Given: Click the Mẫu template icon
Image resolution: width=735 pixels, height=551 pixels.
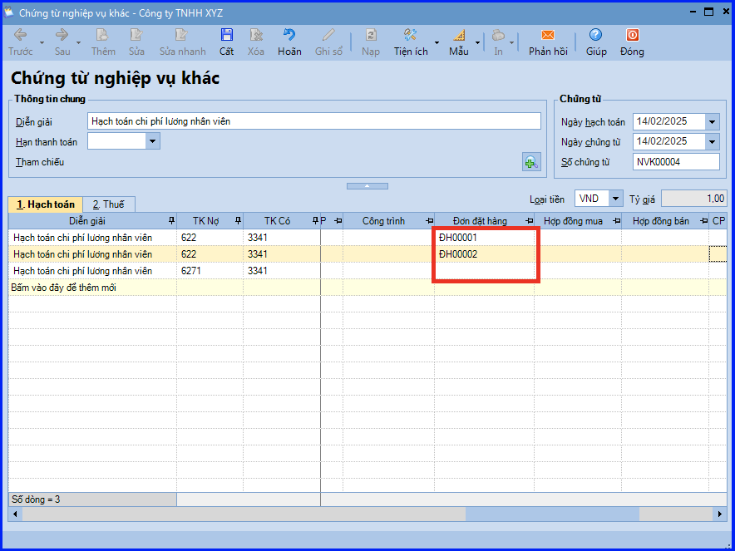Looking at the screenshot, I should click(458, 35).
